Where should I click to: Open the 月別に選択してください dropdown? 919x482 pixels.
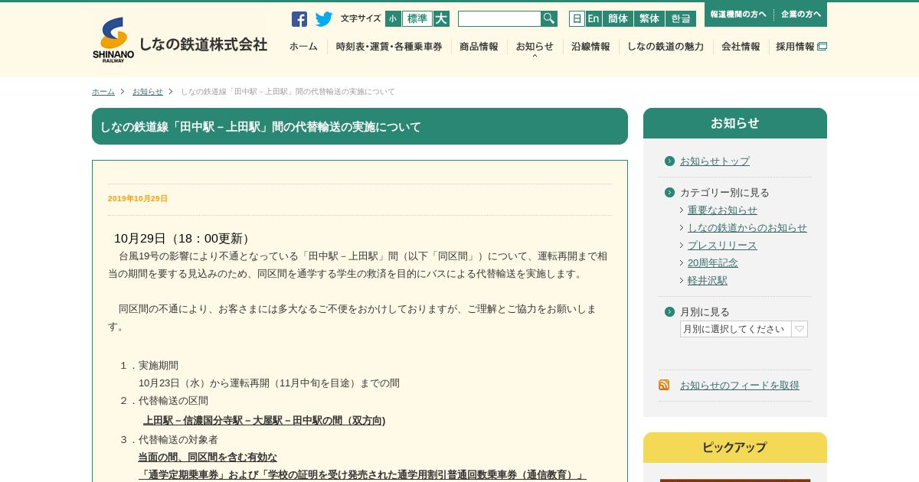coord(744,329)
